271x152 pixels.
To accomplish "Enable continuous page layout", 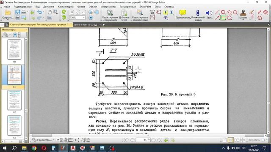I will (230, 140).
